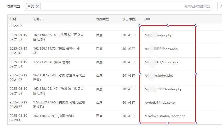The image size is (222, 126).
Task: Click the 蜘蛛类型 column header
Action: pyautogui.click(x=102, y=19)
